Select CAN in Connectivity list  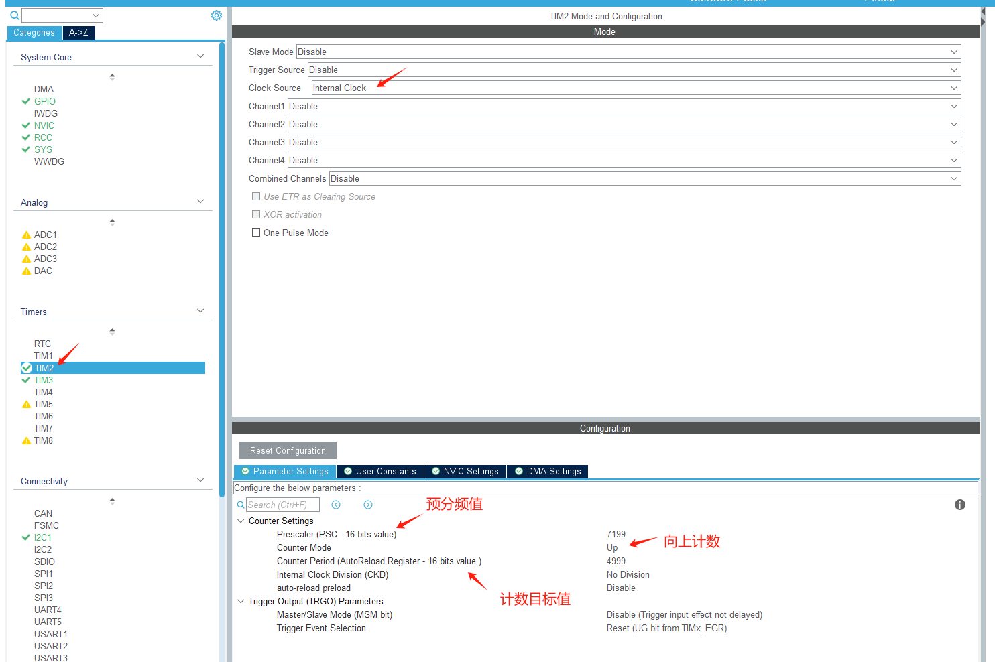coord(43,513)
